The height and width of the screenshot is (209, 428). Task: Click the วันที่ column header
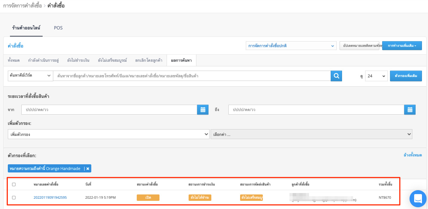pyautogui.click(x=88, y=185)
